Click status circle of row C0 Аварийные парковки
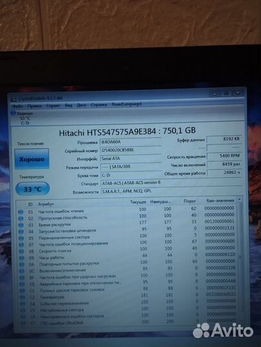Viewport: 261px width, 347px height. [22, 285]
